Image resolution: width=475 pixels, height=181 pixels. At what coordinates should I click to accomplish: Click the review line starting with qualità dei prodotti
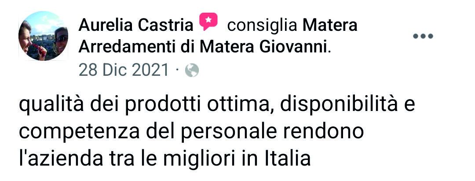pyautogui.click(x=217, y=105)
